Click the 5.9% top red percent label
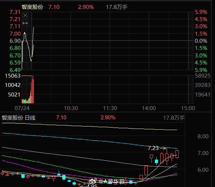This screenshot has width=215, height=187. (201, 12)
